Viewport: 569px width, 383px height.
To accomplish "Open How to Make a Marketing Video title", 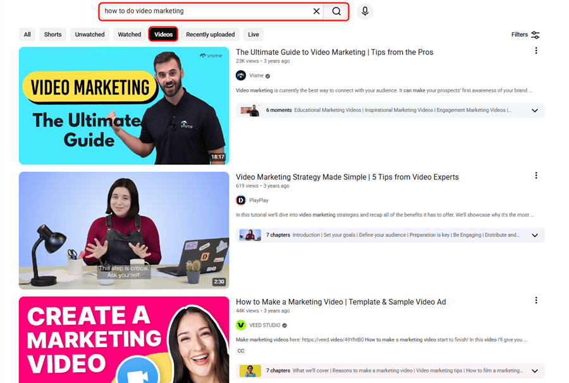I will (x=341, y=301).
